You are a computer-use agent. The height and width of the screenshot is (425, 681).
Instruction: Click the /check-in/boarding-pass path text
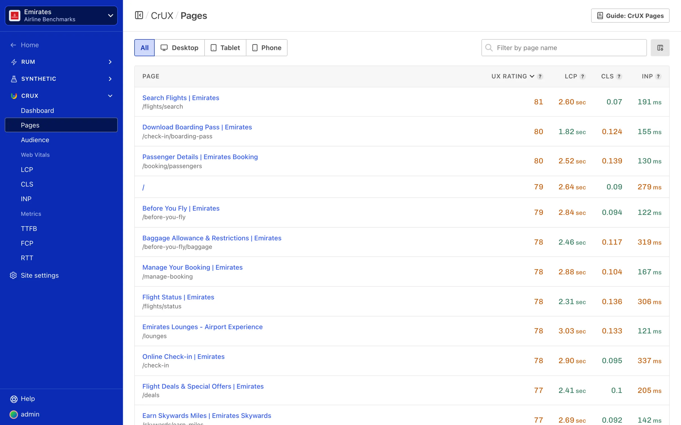pyautogui.click(x=177, y=136)
